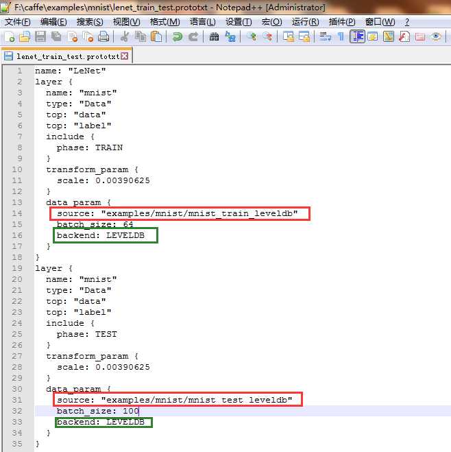Click the text phase: TEST
Image resolution: width=451 pixels, height=452 pixels.
click(86, 334)
